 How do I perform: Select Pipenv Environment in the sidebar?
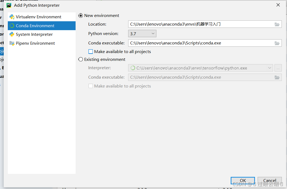click(x=41, y=43)
